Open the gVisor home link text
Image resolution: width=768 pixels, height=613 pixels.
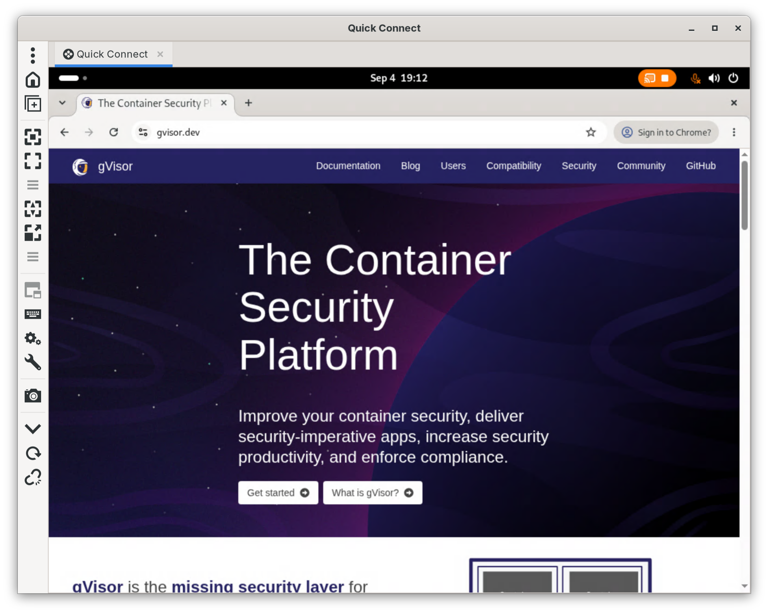coord(115,167)
